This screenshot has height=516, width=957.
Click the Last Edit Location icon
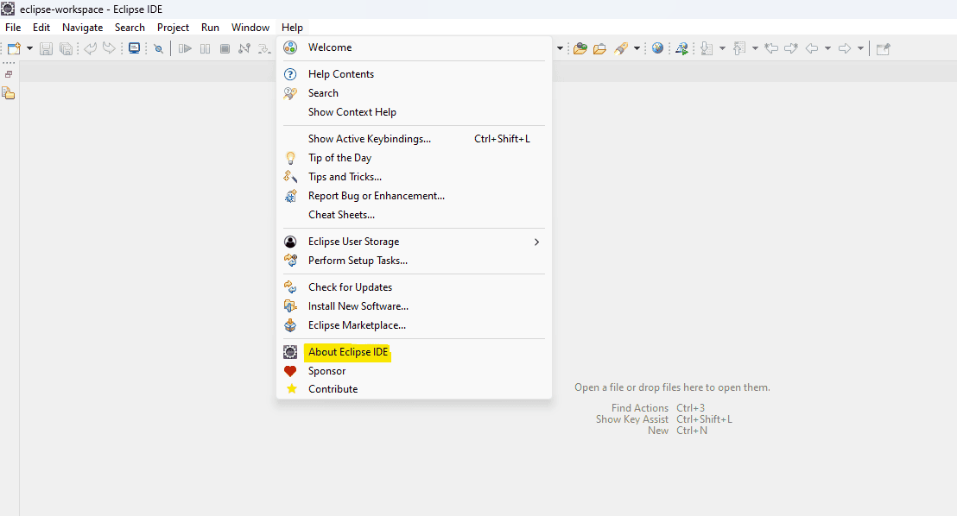click(x=771, y=49)
